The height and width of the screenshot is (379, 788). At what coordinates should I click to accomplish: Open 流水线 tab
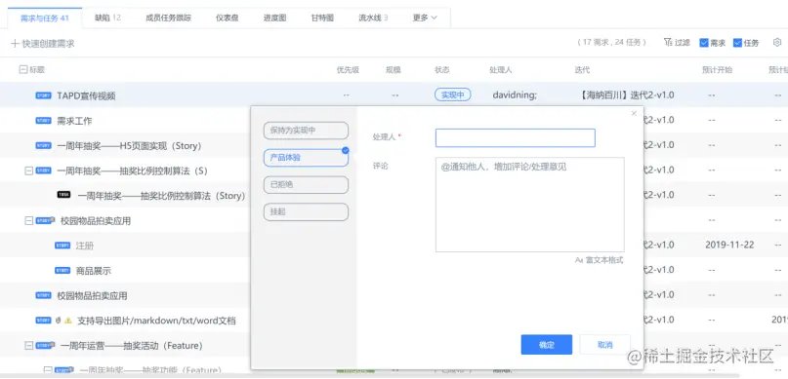(x=373, y=18)
